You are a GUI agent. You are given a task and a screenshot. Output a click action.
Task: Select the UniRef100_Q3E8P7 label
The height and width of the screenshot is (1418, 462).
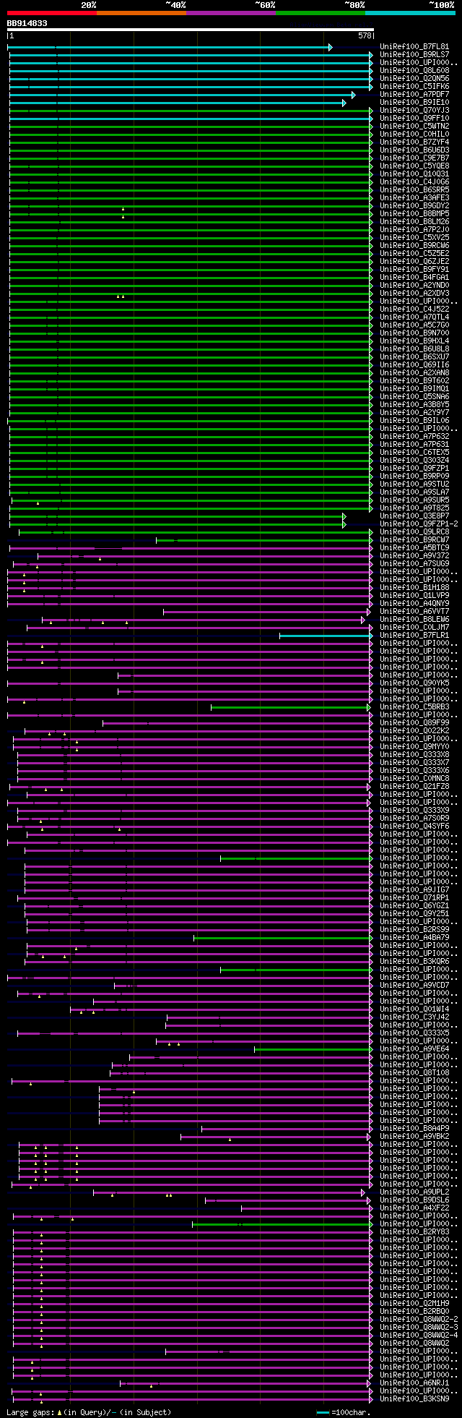pos(414,516)
